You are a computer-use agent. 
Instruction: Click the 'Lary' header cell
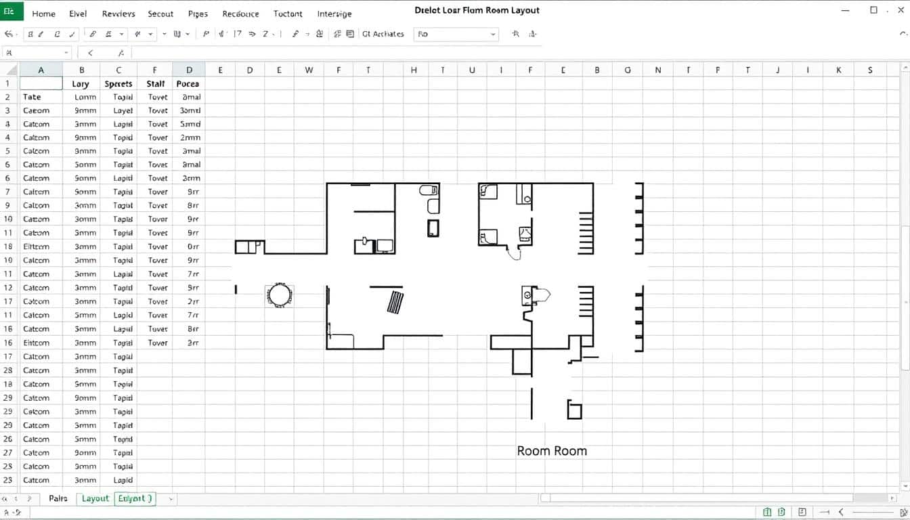[x=81, y=84]
